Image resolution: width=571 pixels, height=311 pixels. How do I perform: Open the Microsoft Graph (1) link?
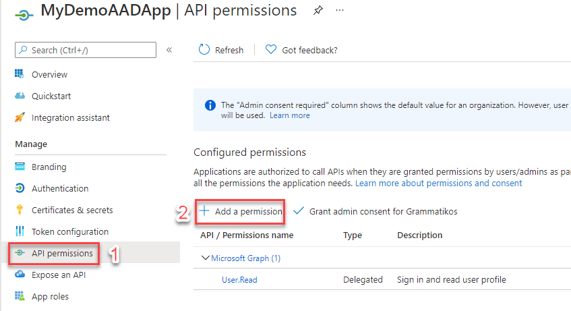tap(246, 258)
